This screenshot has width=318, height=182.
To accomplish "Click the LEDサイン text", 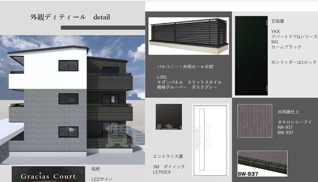I will pos(102,179).
